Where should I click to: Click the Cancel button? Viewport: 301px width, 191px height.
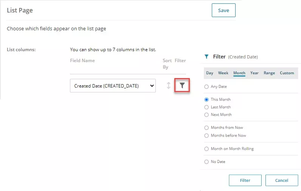pos(282,180)
